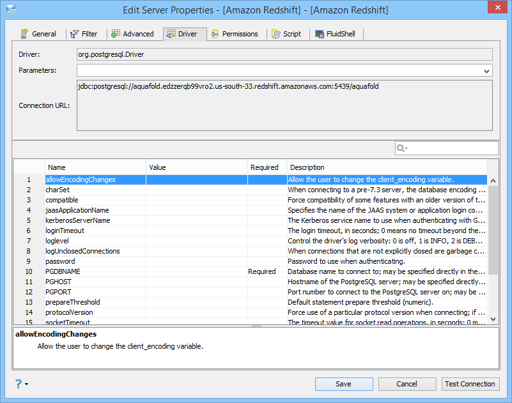Viewport: 512px width, 403px height.
Task: Select the charSet property row
Action: (250, 190)
